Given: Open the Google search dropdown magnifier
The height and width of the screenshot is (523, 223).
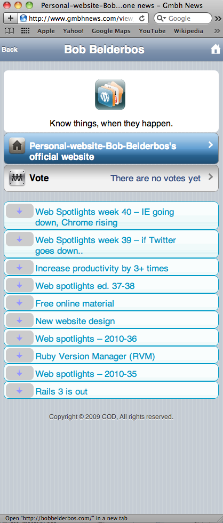Looking at the screenshot, I should click(162, 18).
